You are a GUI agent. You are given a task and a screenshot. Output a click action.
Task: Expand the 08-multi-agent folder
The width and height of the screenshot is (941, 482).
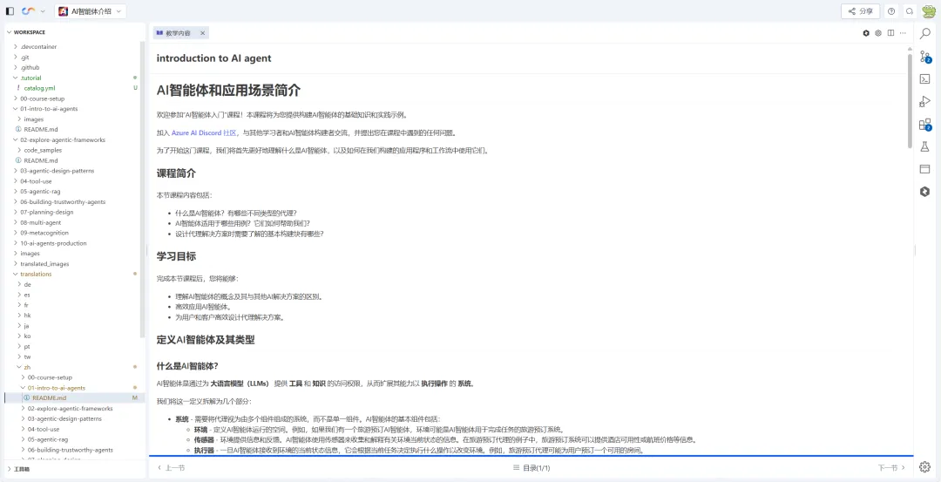point(41,222)
